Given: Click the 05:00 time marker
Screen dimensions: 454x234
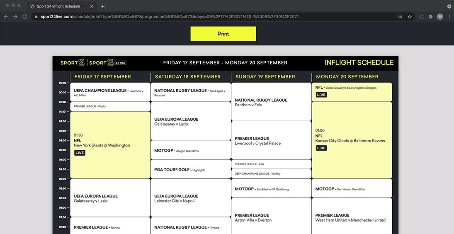Looking at the screenshot, I should 63,179.
